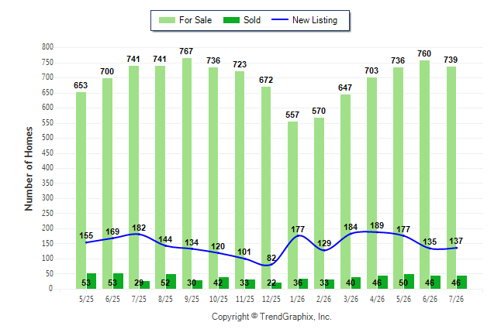This screenshot has width=501, height=336.
Task: Click the Sold legend text
Action: [x=252, y=20]
